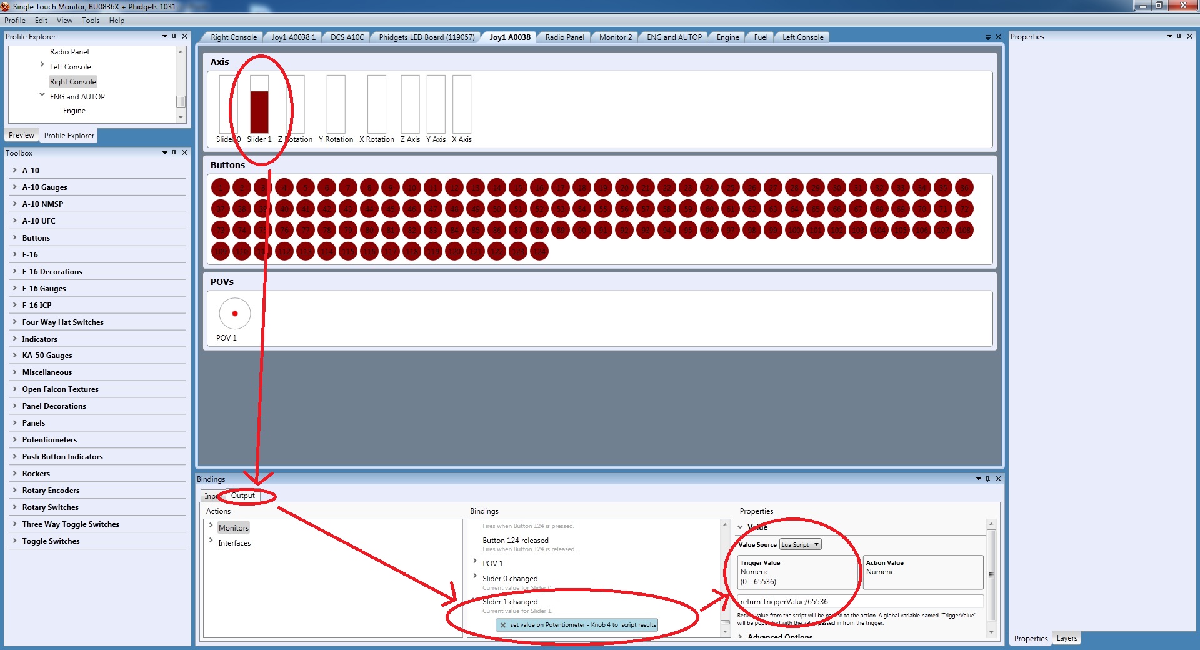The height and width of the screenshot is (650, 1200).
Task: Switch to the Right Console tab
Action: 234,37
